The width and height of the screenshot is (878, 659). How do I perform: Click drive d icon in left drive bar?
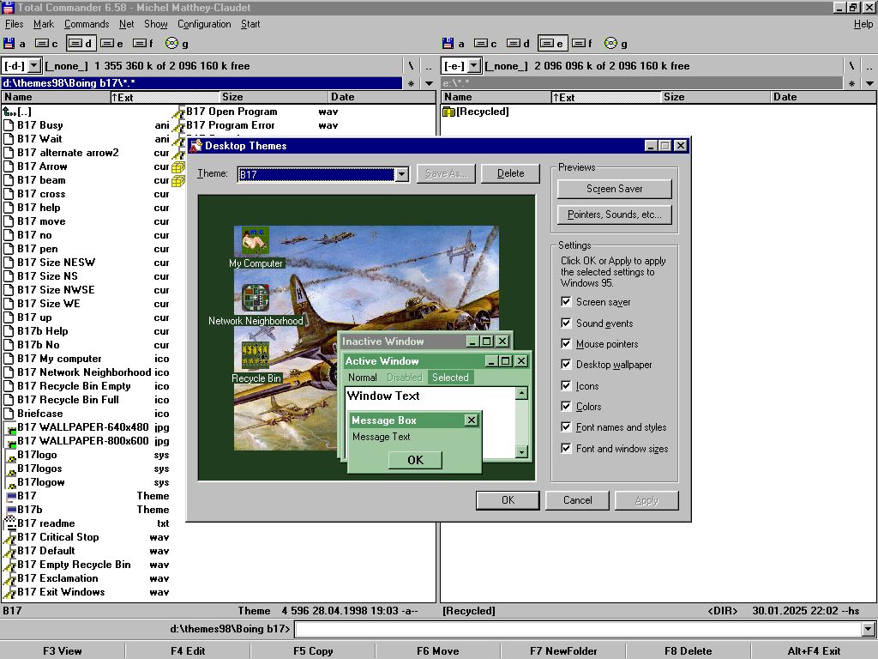[81, 43]
